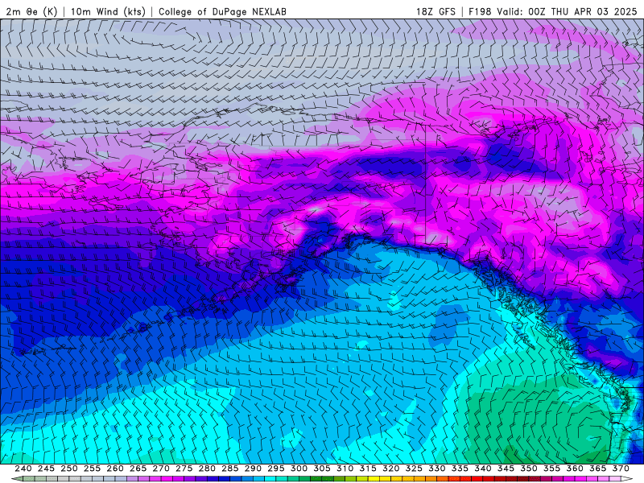Click the 320 value on the color scale

[391, 469]
